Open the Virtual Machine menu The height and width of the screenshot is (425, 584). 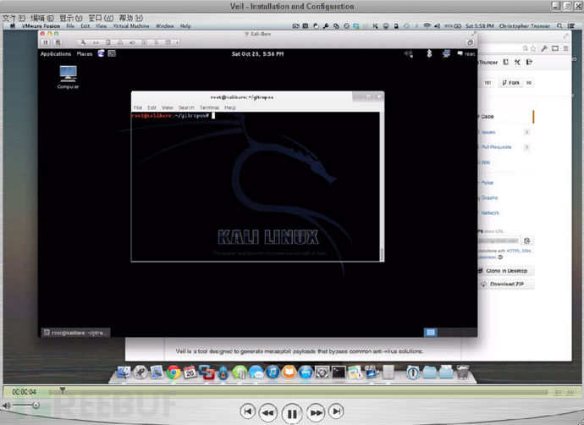[x=131, y=26]
